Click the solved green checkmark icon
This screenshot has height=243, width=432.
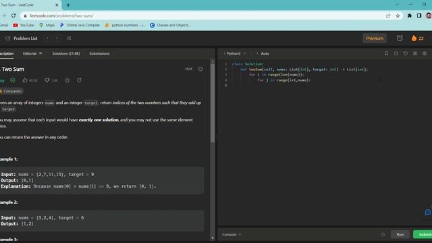[x=13, y=80]
